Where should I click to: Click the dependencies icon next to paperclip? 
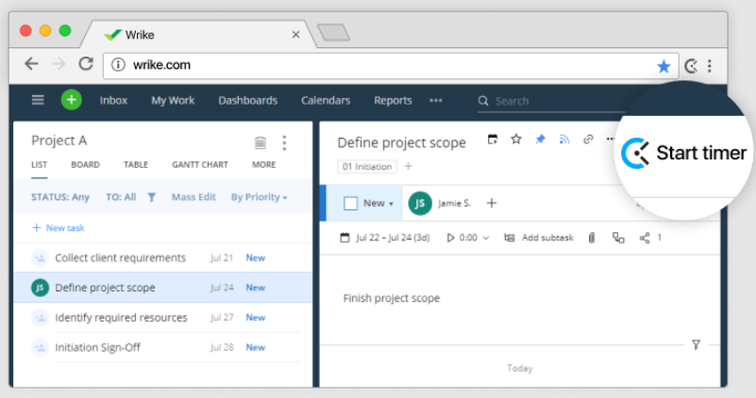click(618, 238)
